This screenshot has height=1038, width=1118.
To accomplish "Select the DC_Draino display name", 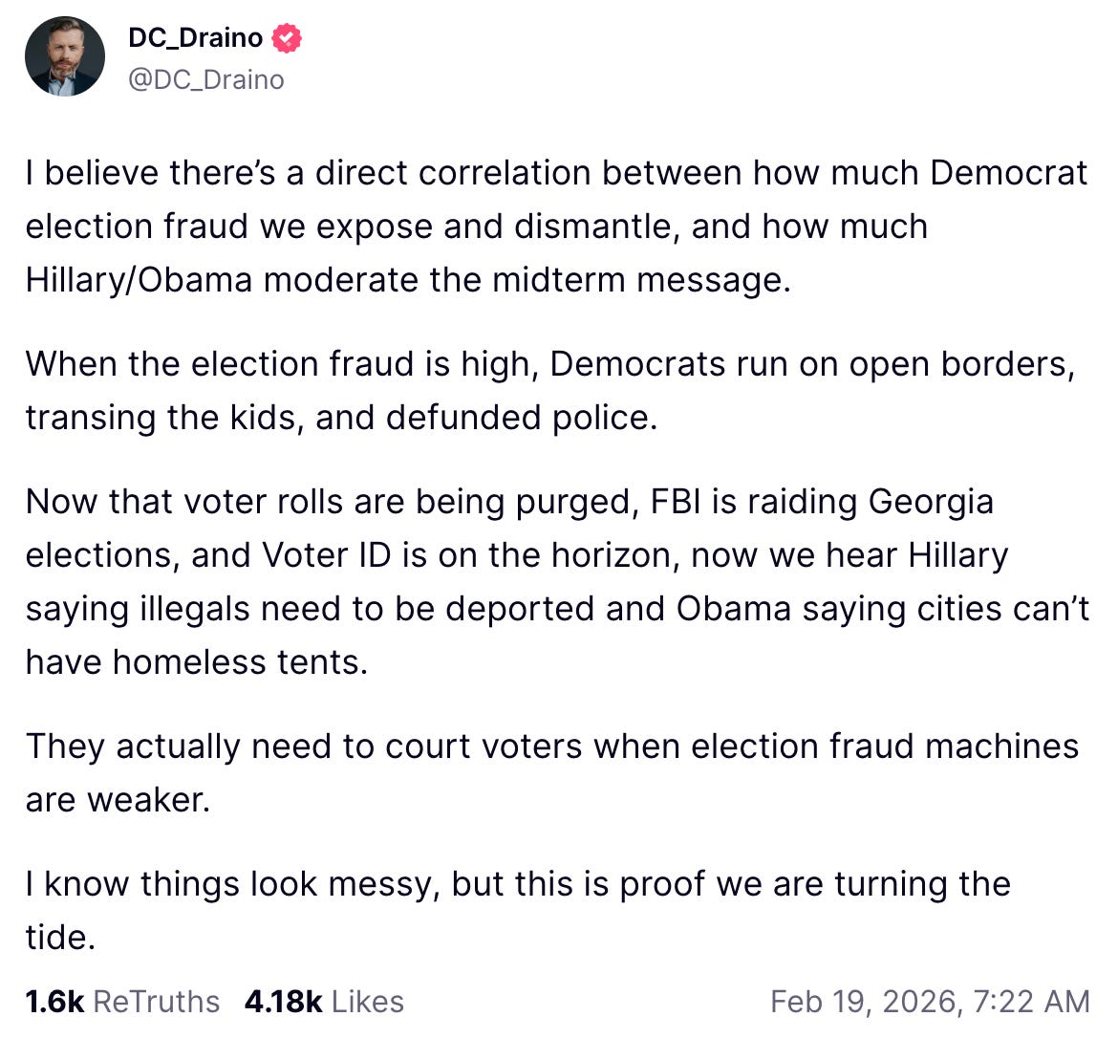I will pos(196,38).
